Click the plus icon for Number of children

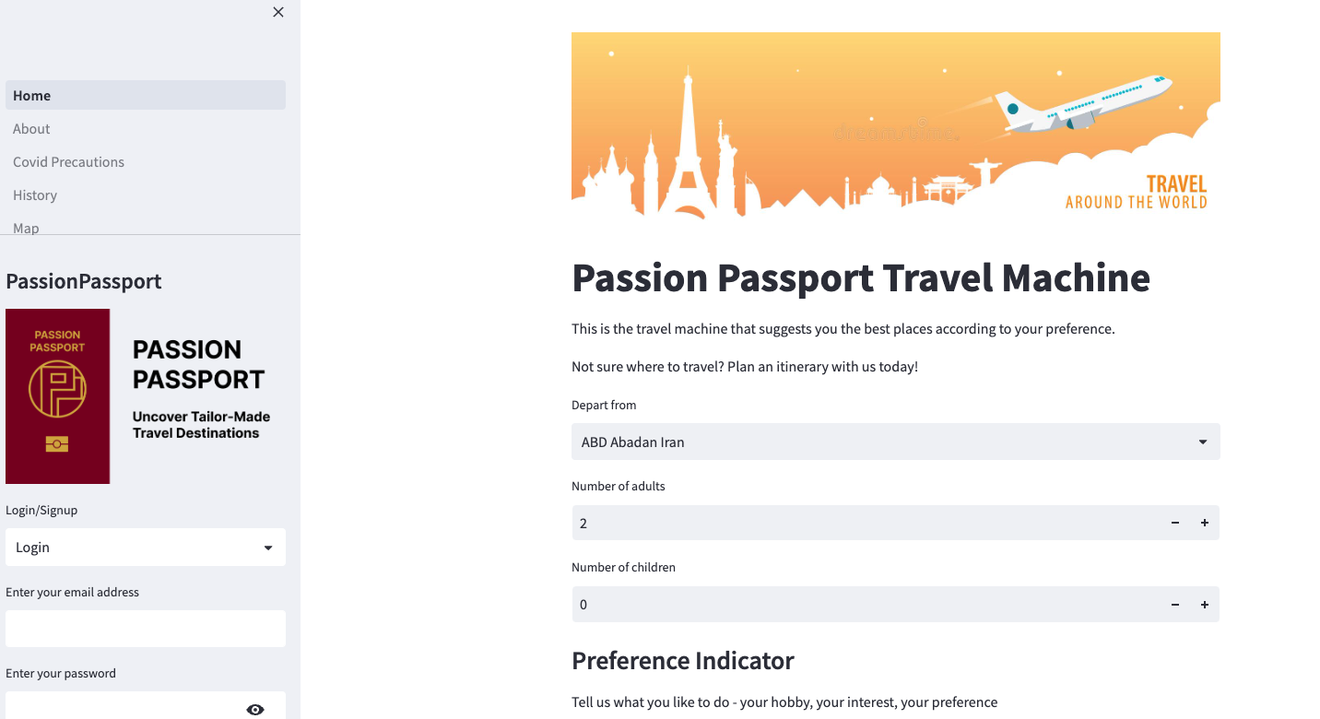pyautogui.click(x=1204, y=604)
